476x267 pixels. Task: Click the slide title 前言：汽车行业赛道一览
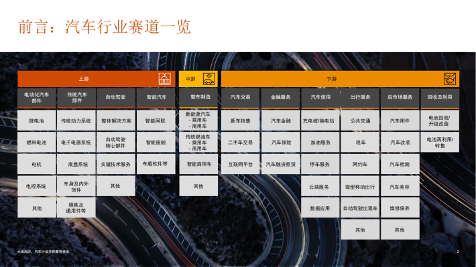tap(105, 27)
